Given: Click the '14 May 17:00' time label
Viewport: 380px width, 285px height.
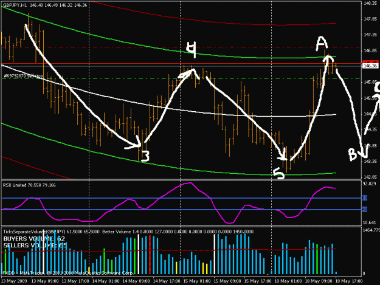Looking at the screenshot, I should (x=167, y=281).
